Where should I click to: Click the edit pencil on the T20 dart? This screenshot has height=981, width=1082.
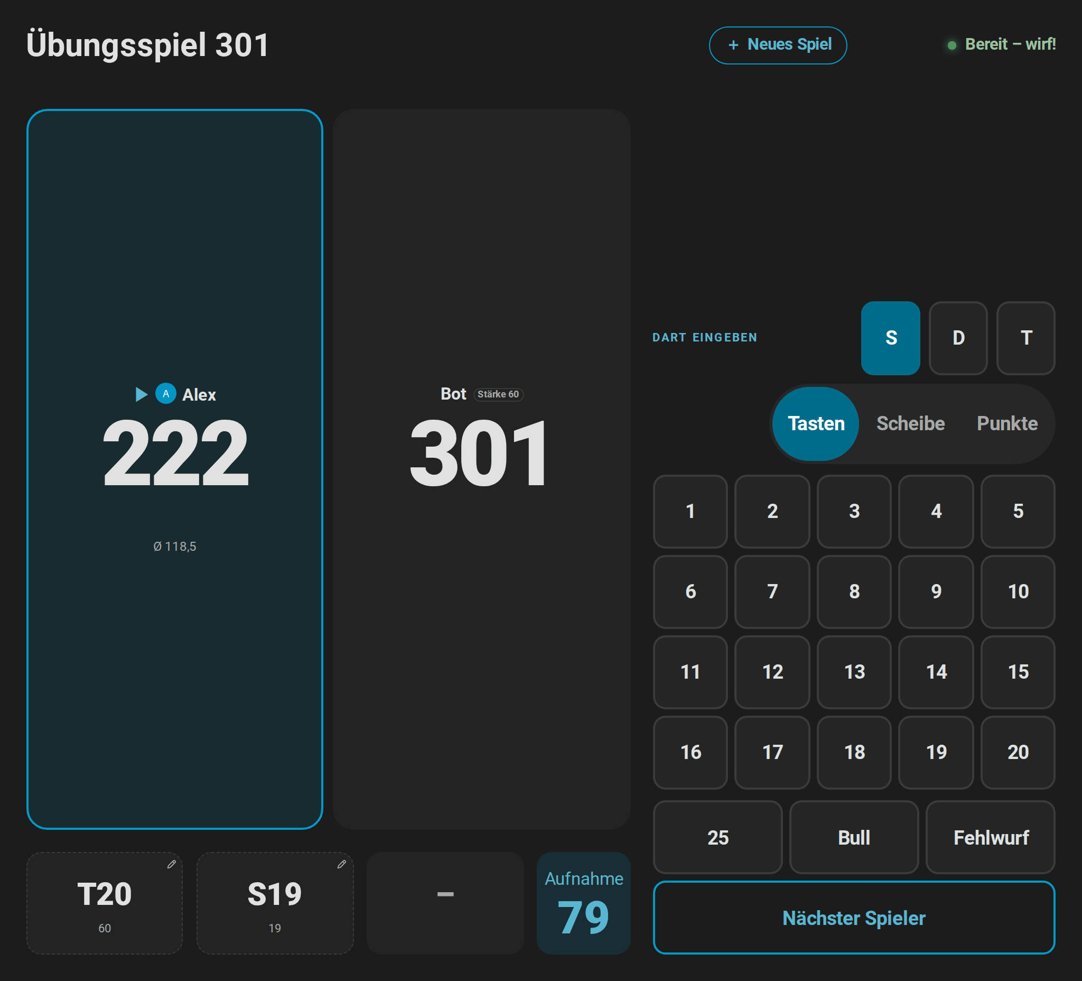coord(171,864)
